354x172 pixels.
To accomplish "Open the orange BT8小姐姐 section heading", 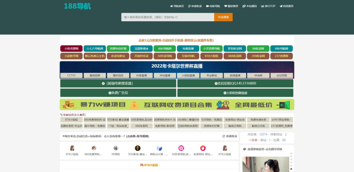I will 149,165.
